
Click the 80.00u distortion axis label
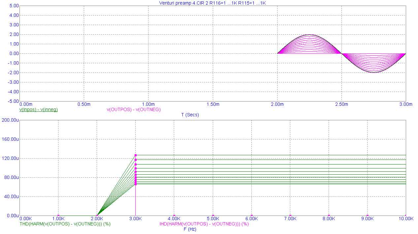point(11,177)
